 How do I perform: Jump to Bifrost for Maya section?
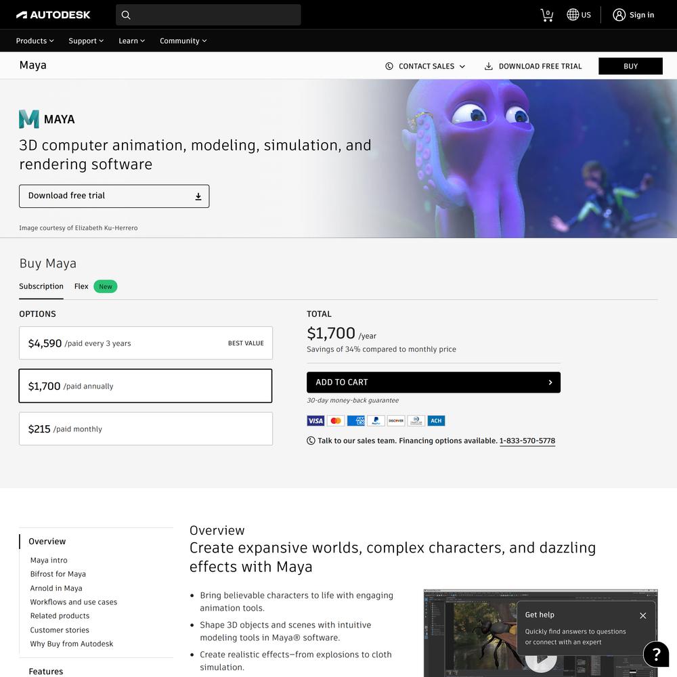coord(58,574)
